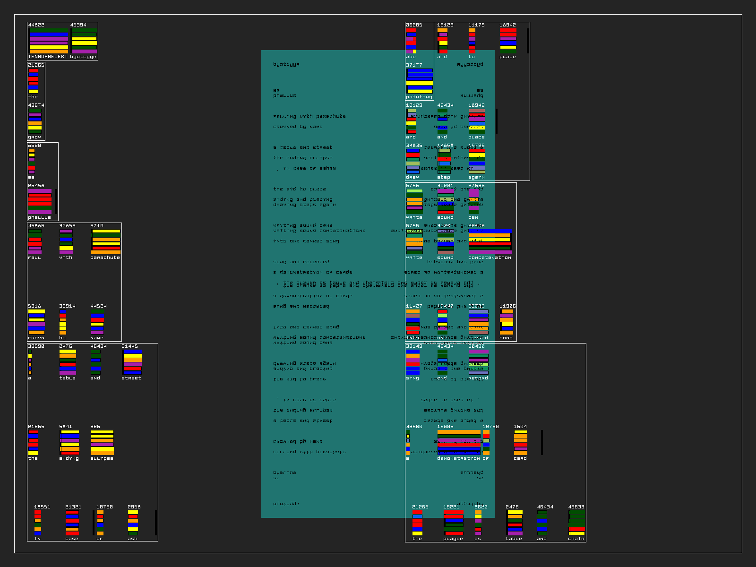
Task: Click the 'street' word block
Action: tap(132, 362)
